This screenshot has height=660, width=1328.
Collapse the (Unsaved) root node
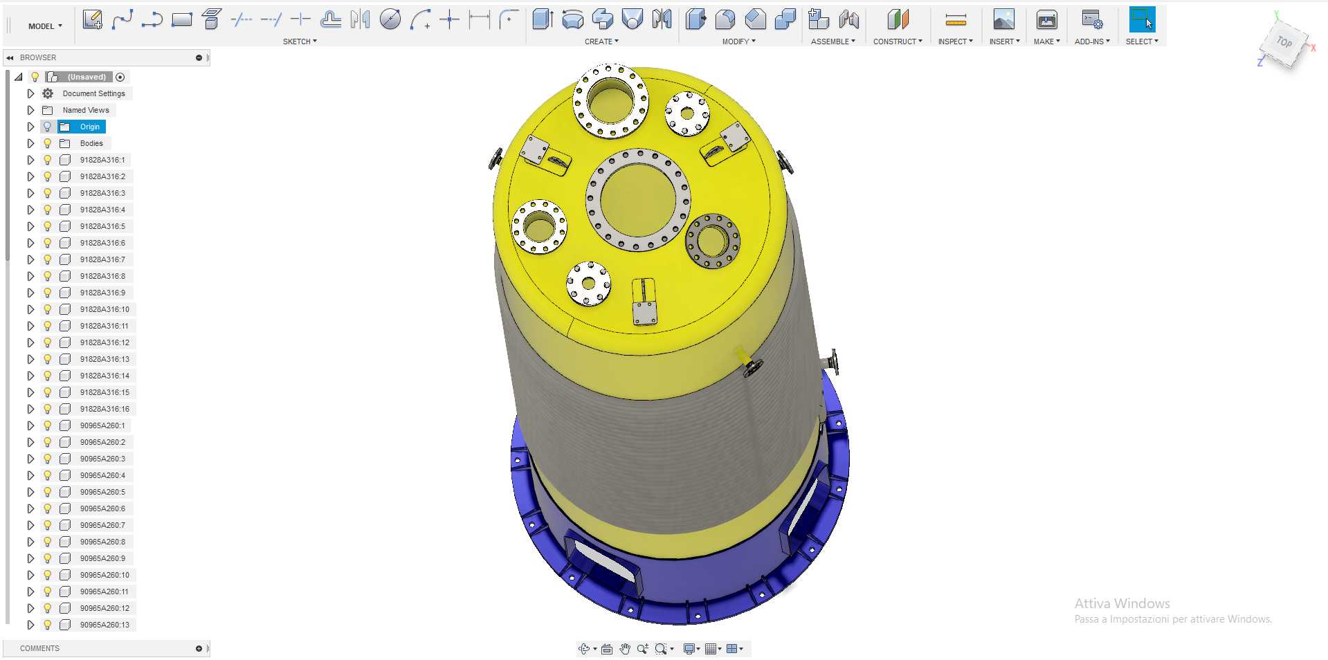coord(19,77)
